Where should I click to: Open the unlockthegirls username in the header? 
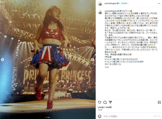pyautogui.click(x=110, y=4)
